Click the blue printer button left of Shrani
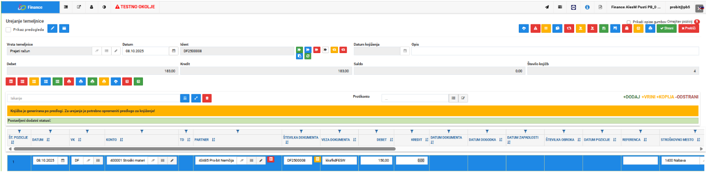This screenshot has width=706, height=174. pos(650,28)
